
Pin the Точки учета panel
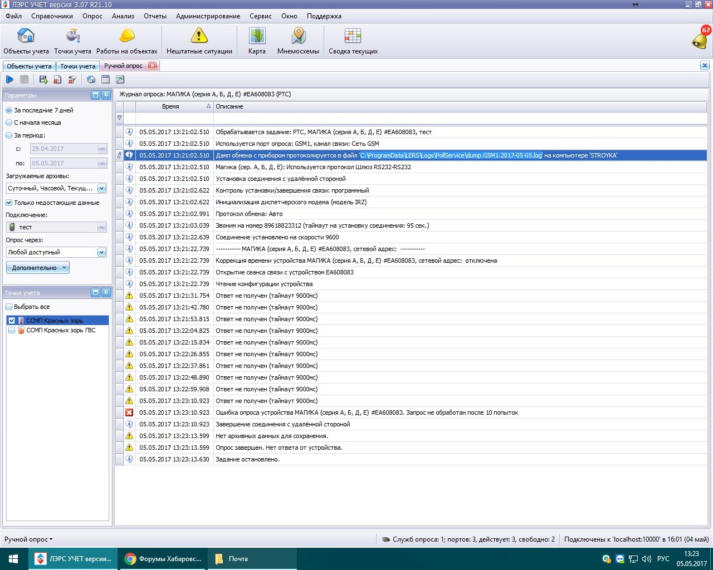pyautogui.click(x=106, y=292)
